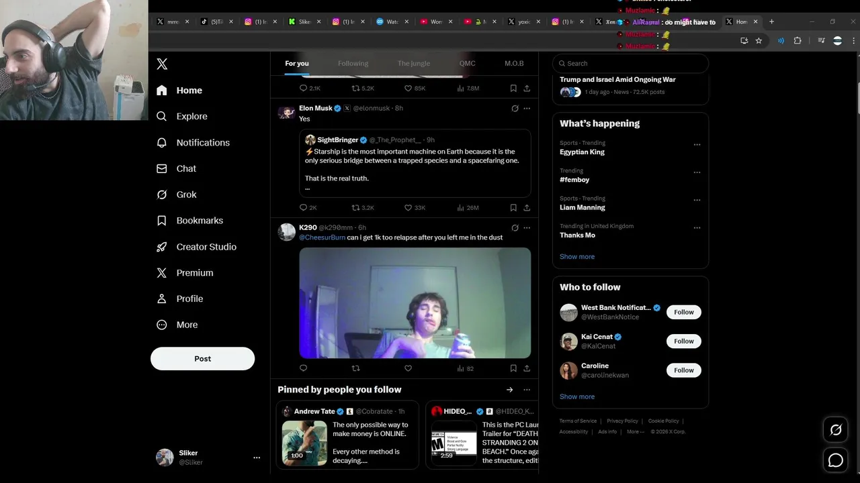Open Profile from the sidebar
The image size is (860, 483).
[x=180, y=299]
